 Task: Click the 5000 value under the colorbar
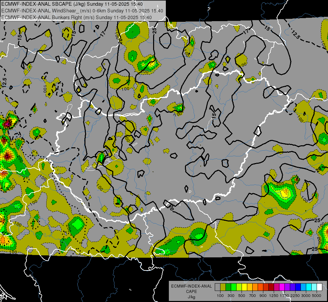(x=317, y=296)
